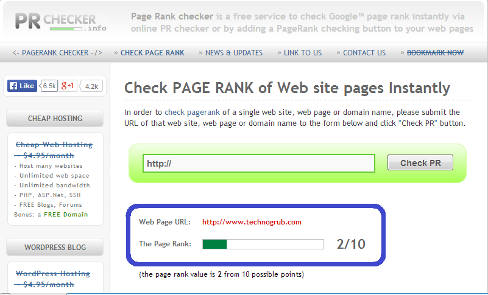Click the green Page Rank progress bar
The width and height of the screenshot is (488, 295).
pyautogui.click(x=263, y=244)
